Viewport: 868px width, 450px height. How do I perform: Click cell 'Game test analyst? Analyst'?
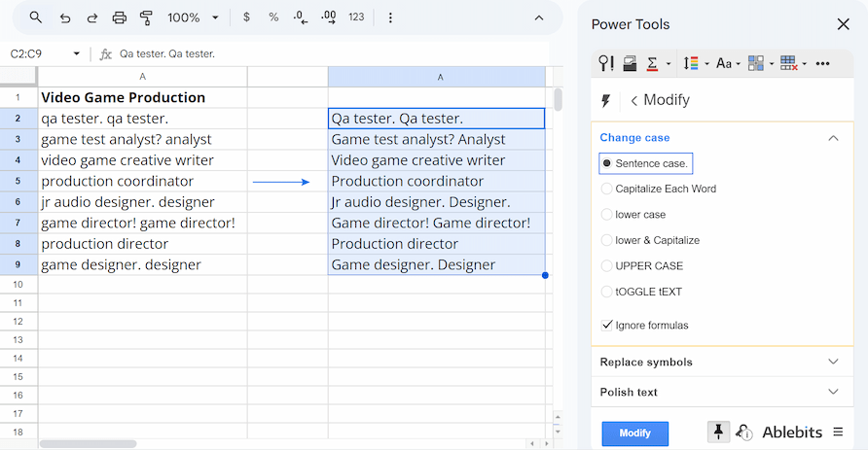tap(436, 139)
